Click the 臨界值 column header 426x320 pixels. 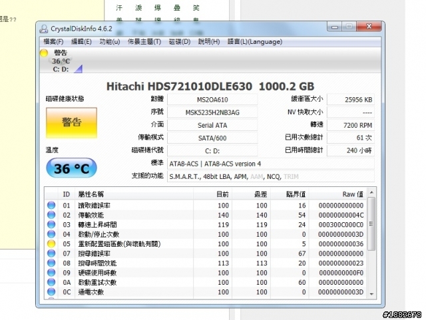coord(290,194)
